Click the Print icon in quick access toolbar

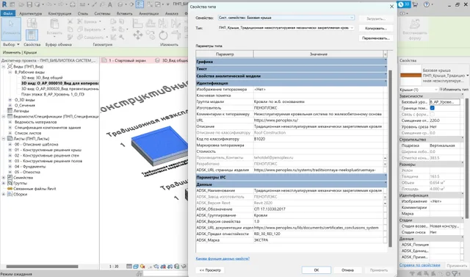coord(73,4)
